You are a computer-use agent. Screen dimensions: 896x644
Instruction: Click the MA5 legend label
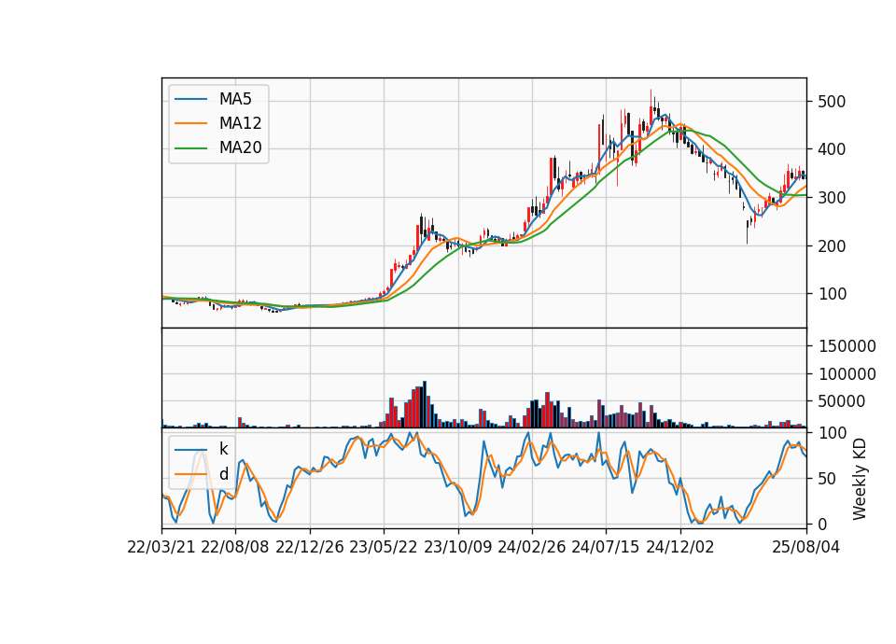(235, 99)
